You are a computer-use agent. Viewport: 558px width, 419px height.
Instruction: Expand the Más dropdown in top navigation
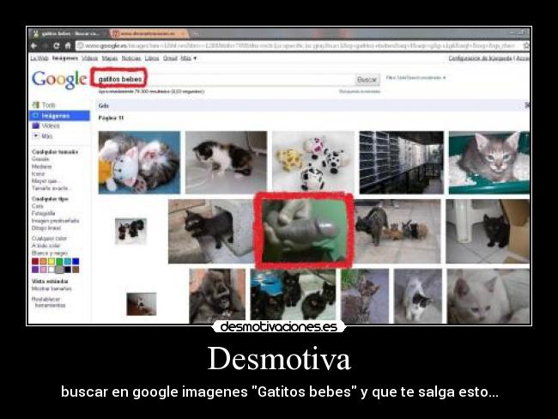(x=188, y=58)
